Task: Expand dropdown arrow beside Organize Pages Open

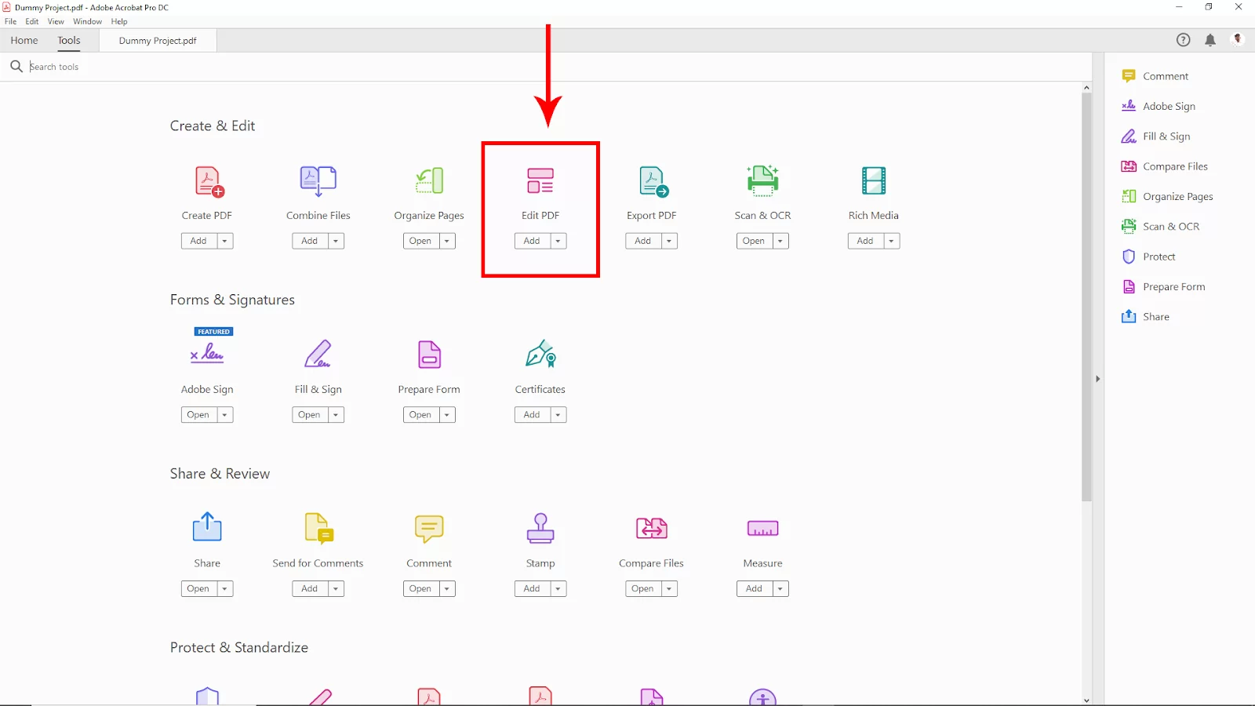Action: (x=447, y=241)
